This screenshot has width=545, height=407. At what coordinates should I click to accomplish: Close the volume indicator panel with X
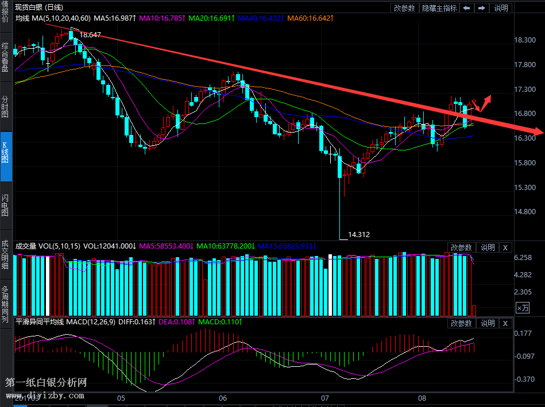[505, 247]
